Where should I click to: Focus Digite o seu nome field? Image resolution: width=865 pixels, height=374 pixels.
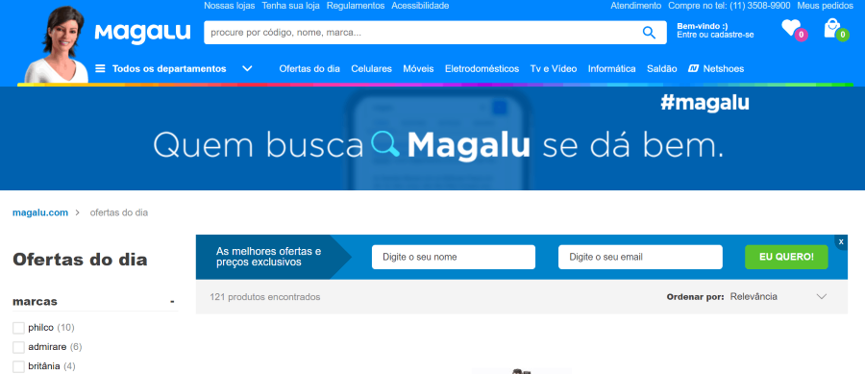pyautogui.click(x=454, y=257)
